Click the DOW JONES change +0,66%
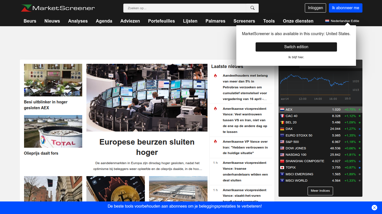382x214 pixels. click(350, 148)
